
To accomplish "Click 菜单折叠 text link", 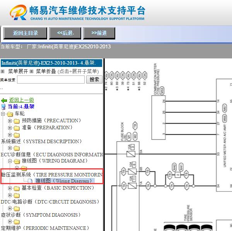I will 46,71.
